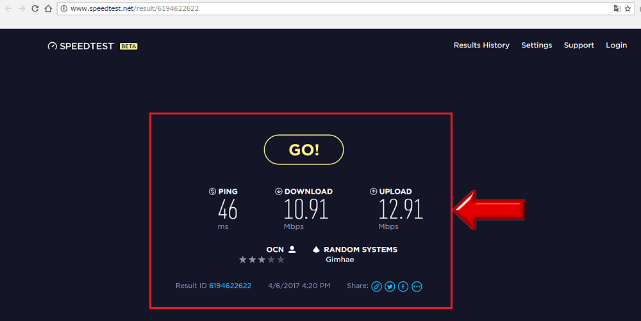
Task: Click the Login link
Action: [616, 45]
